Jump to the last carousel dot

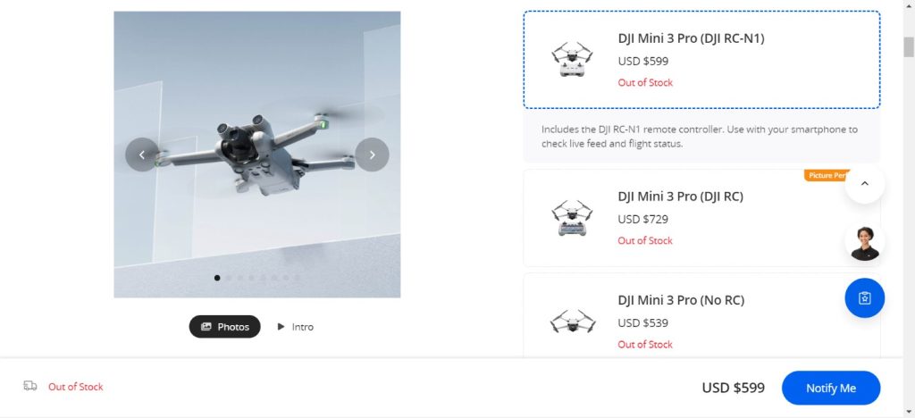pyautogui.click(x=298, y=278)
